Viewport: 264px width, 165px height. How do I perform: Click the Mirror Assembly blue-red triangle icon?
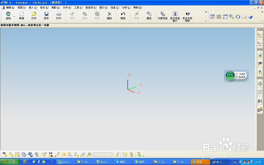point(51,154)
